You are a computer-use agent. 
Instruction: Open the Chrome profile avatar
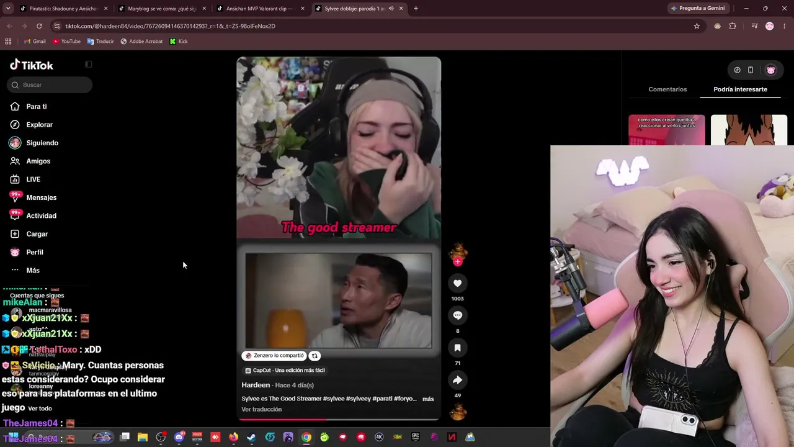point(770,26)
